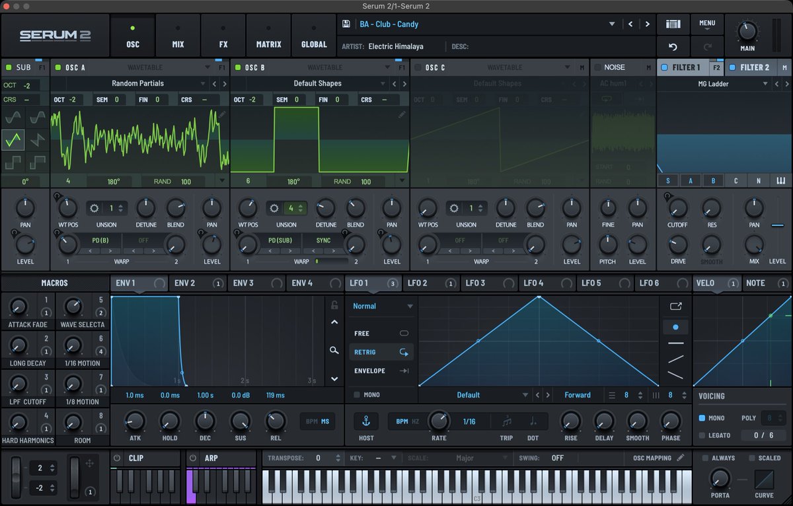Click the save preset floppy disk icon

click(x=346, y=24)
